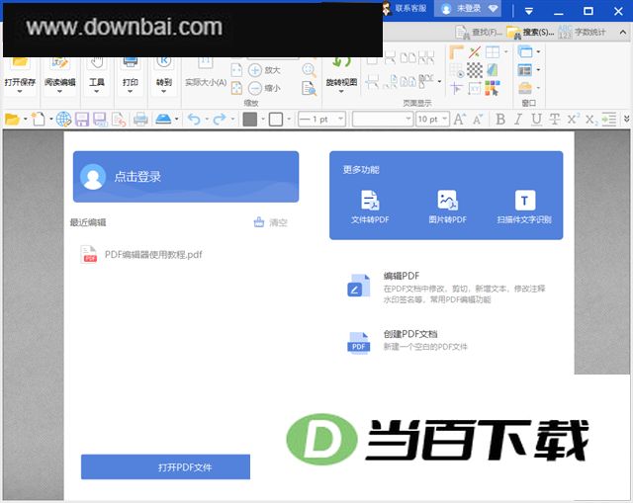Click 编辑PDF option

(446, 288)
